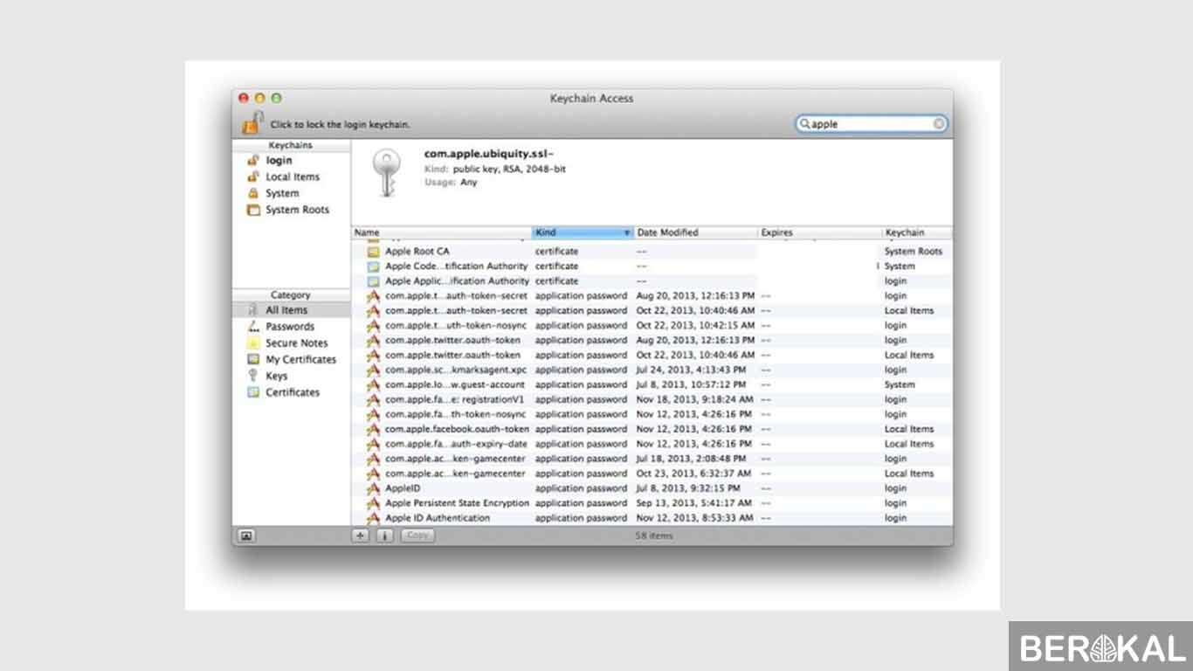Click the plus button to add keychain item
The image size is (1193, 671).
pos(361,536)
